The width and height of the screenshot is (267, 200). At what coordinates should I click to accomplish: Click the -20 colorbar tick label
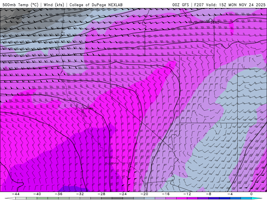(x=144, y=194)
